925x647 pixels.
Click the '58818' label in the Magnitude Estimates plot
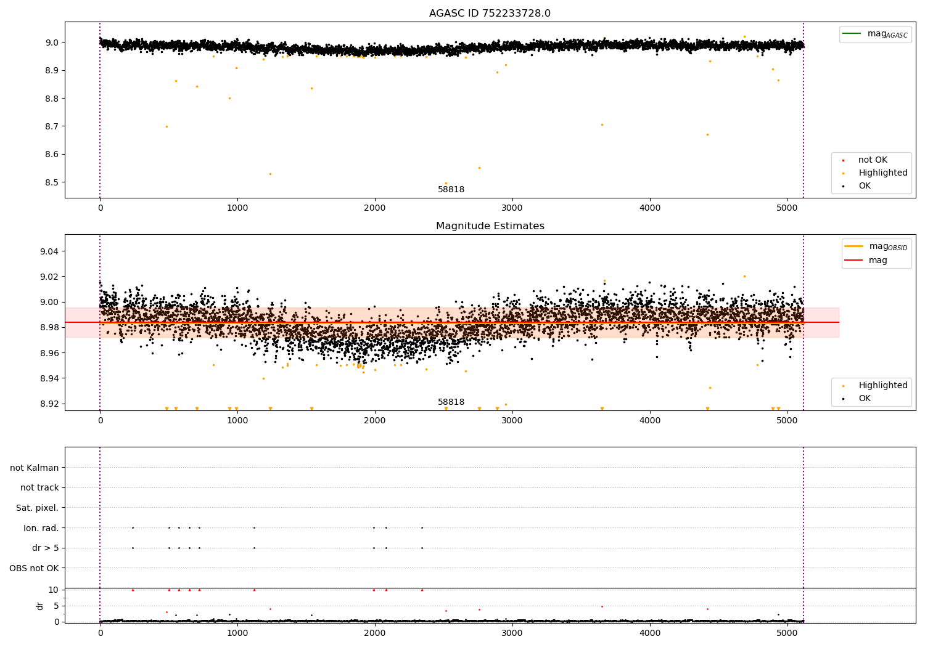point(451,402)
